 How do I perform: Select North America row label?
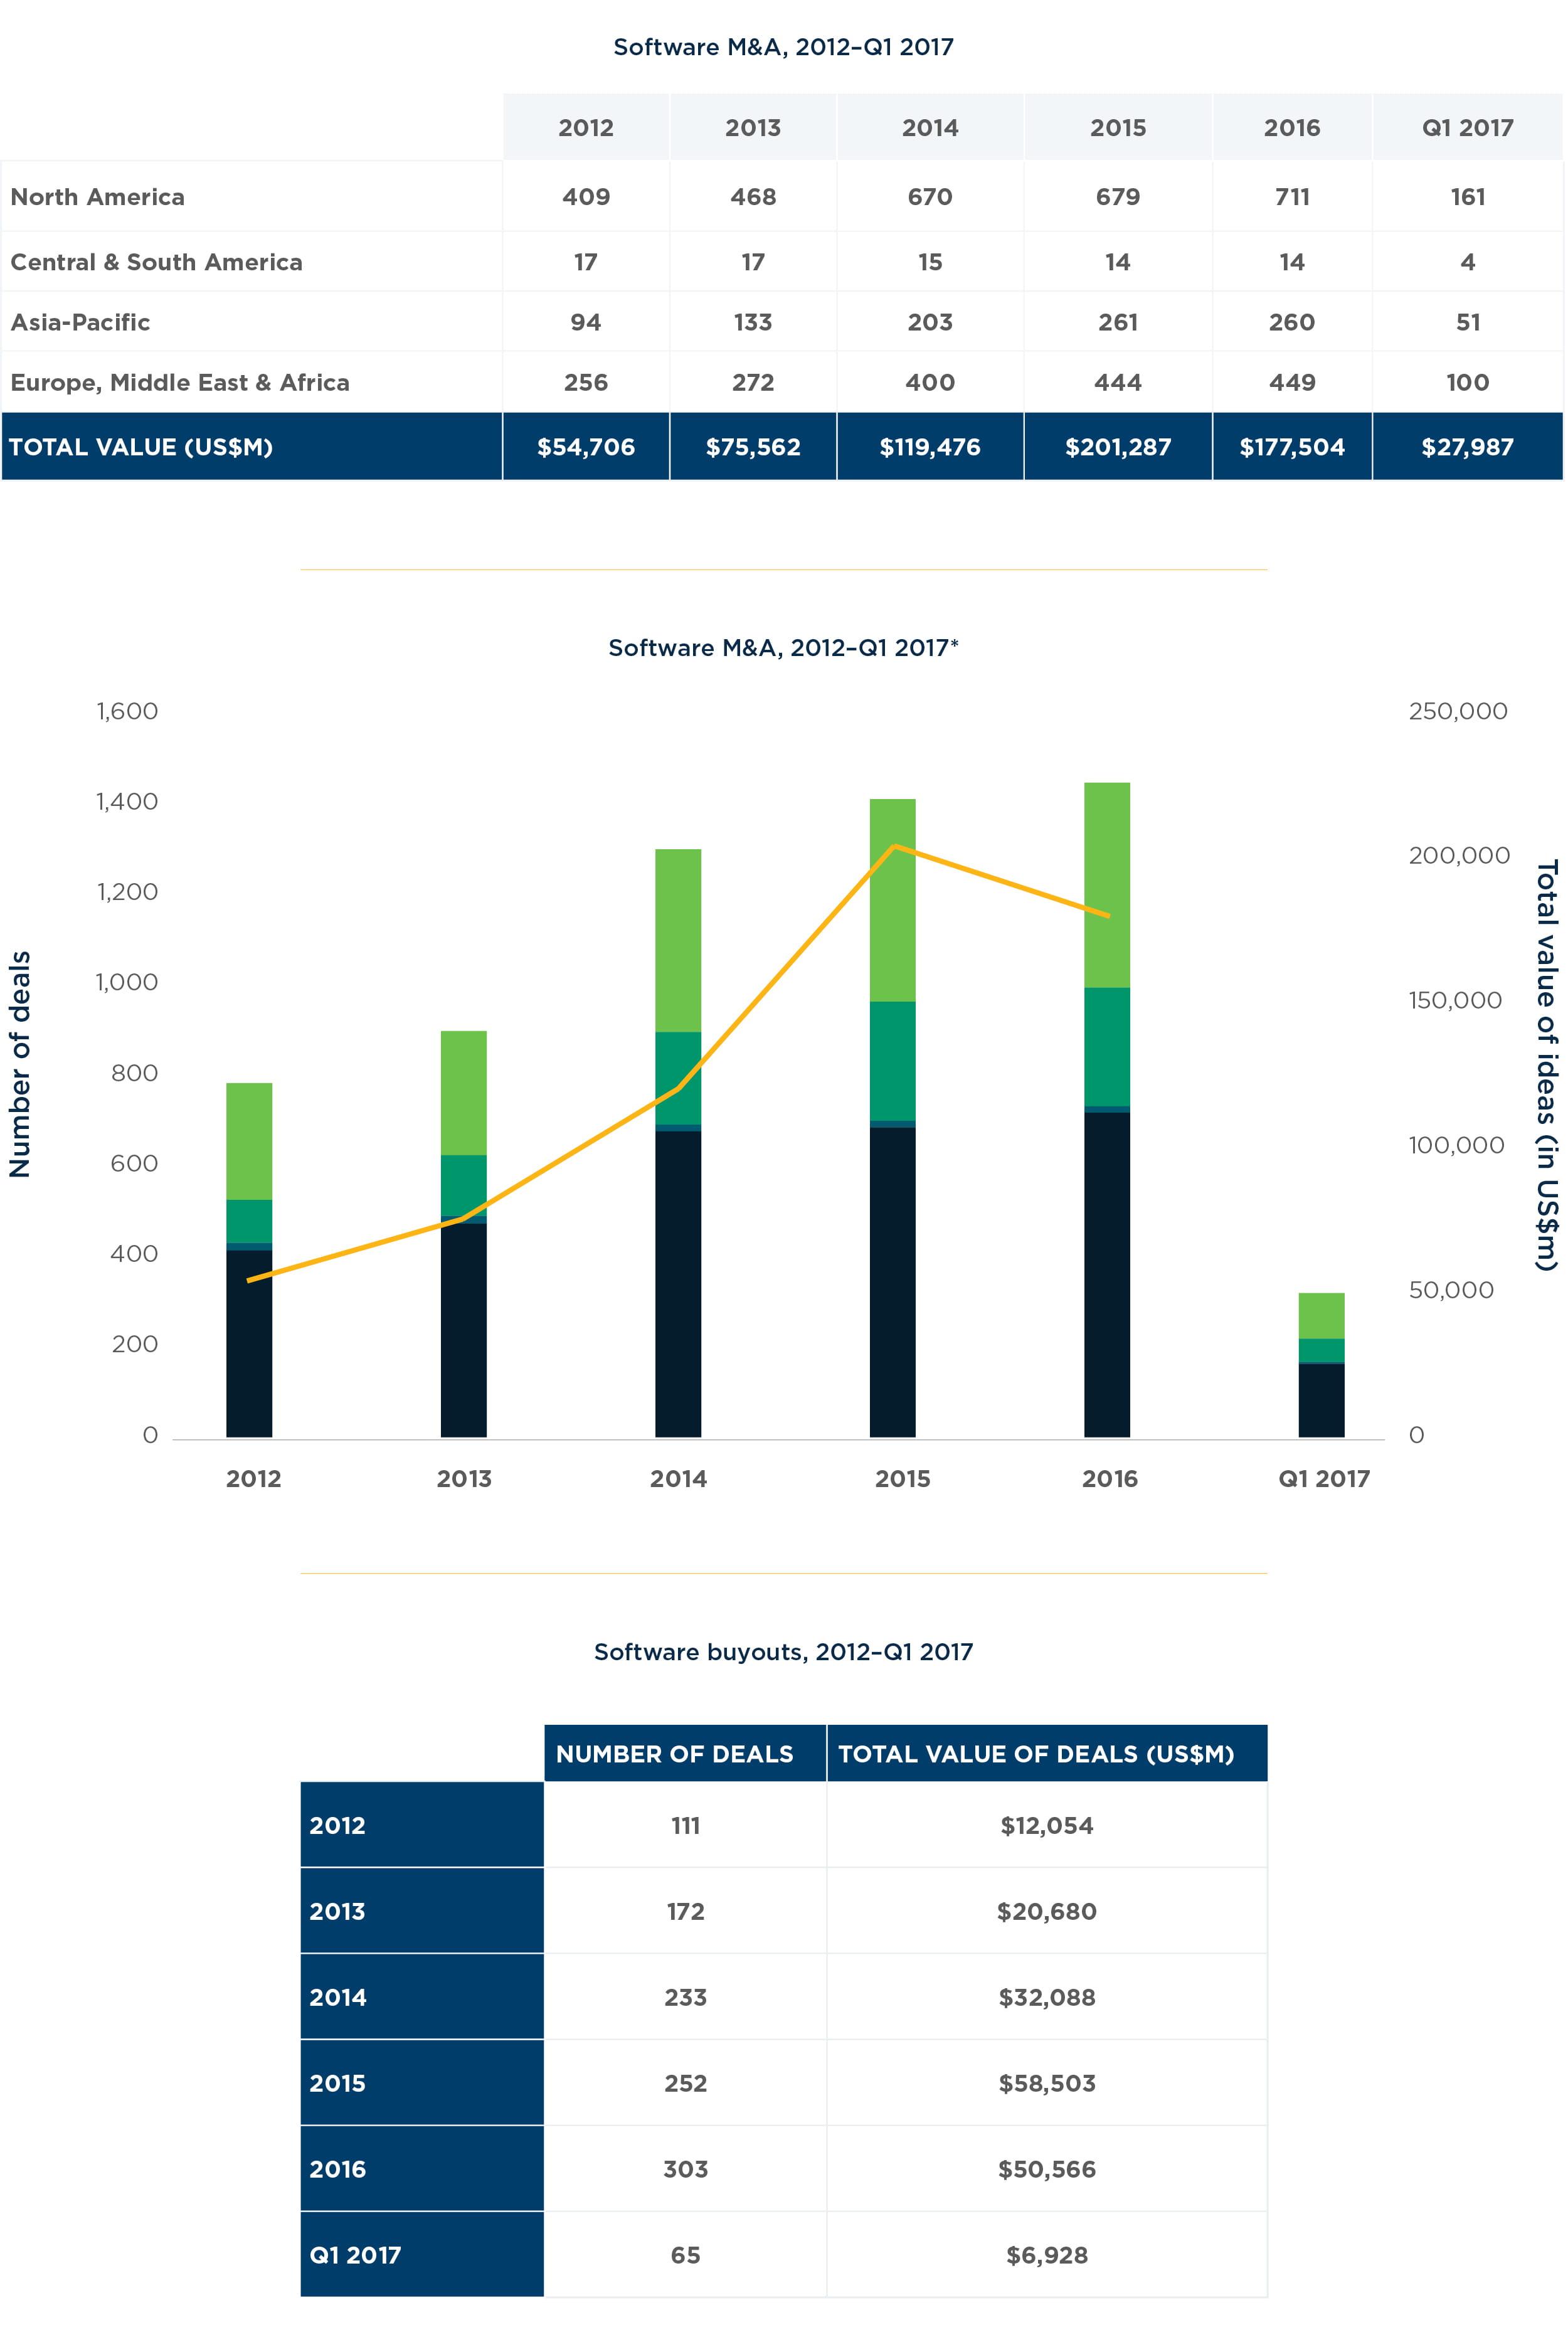98,197
